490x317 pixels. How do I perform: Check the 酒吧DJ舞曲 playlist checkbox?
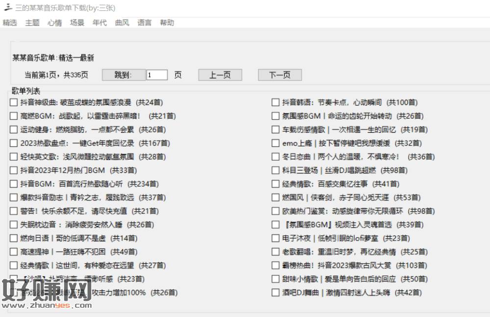point(275,293)
